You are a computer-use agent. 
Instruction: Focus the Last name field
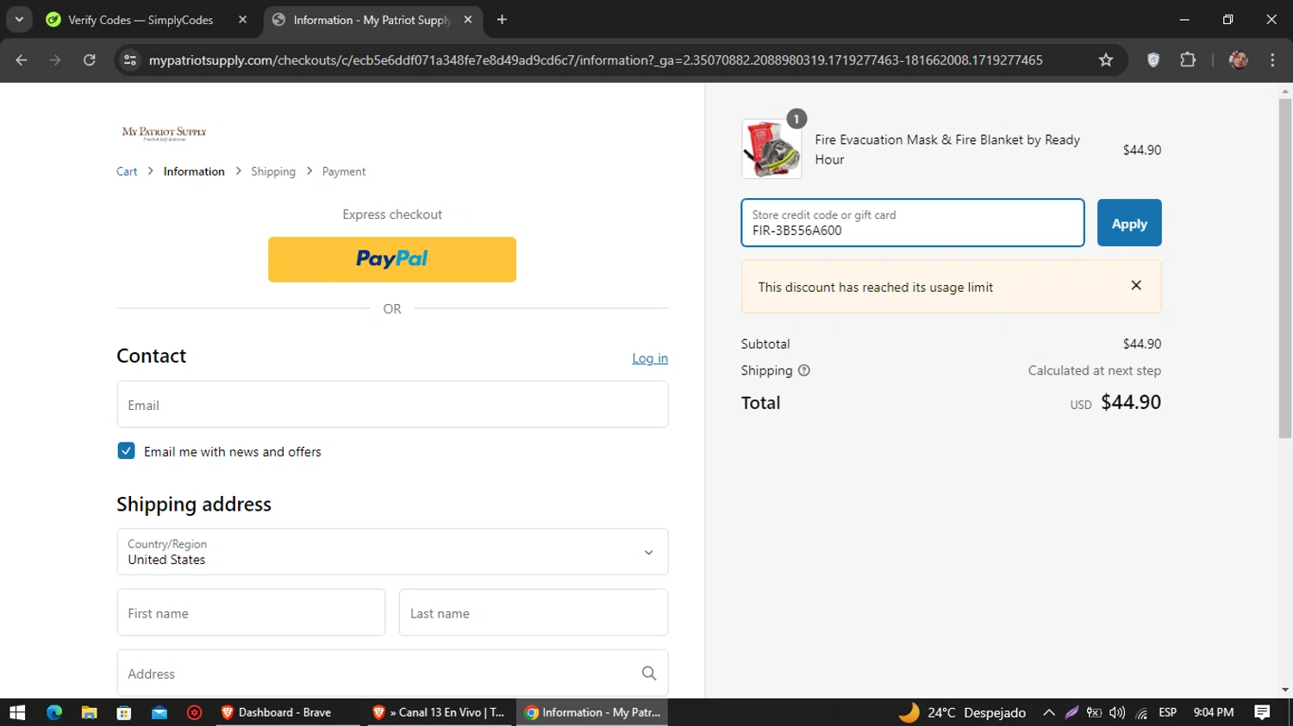click(534, 613)
